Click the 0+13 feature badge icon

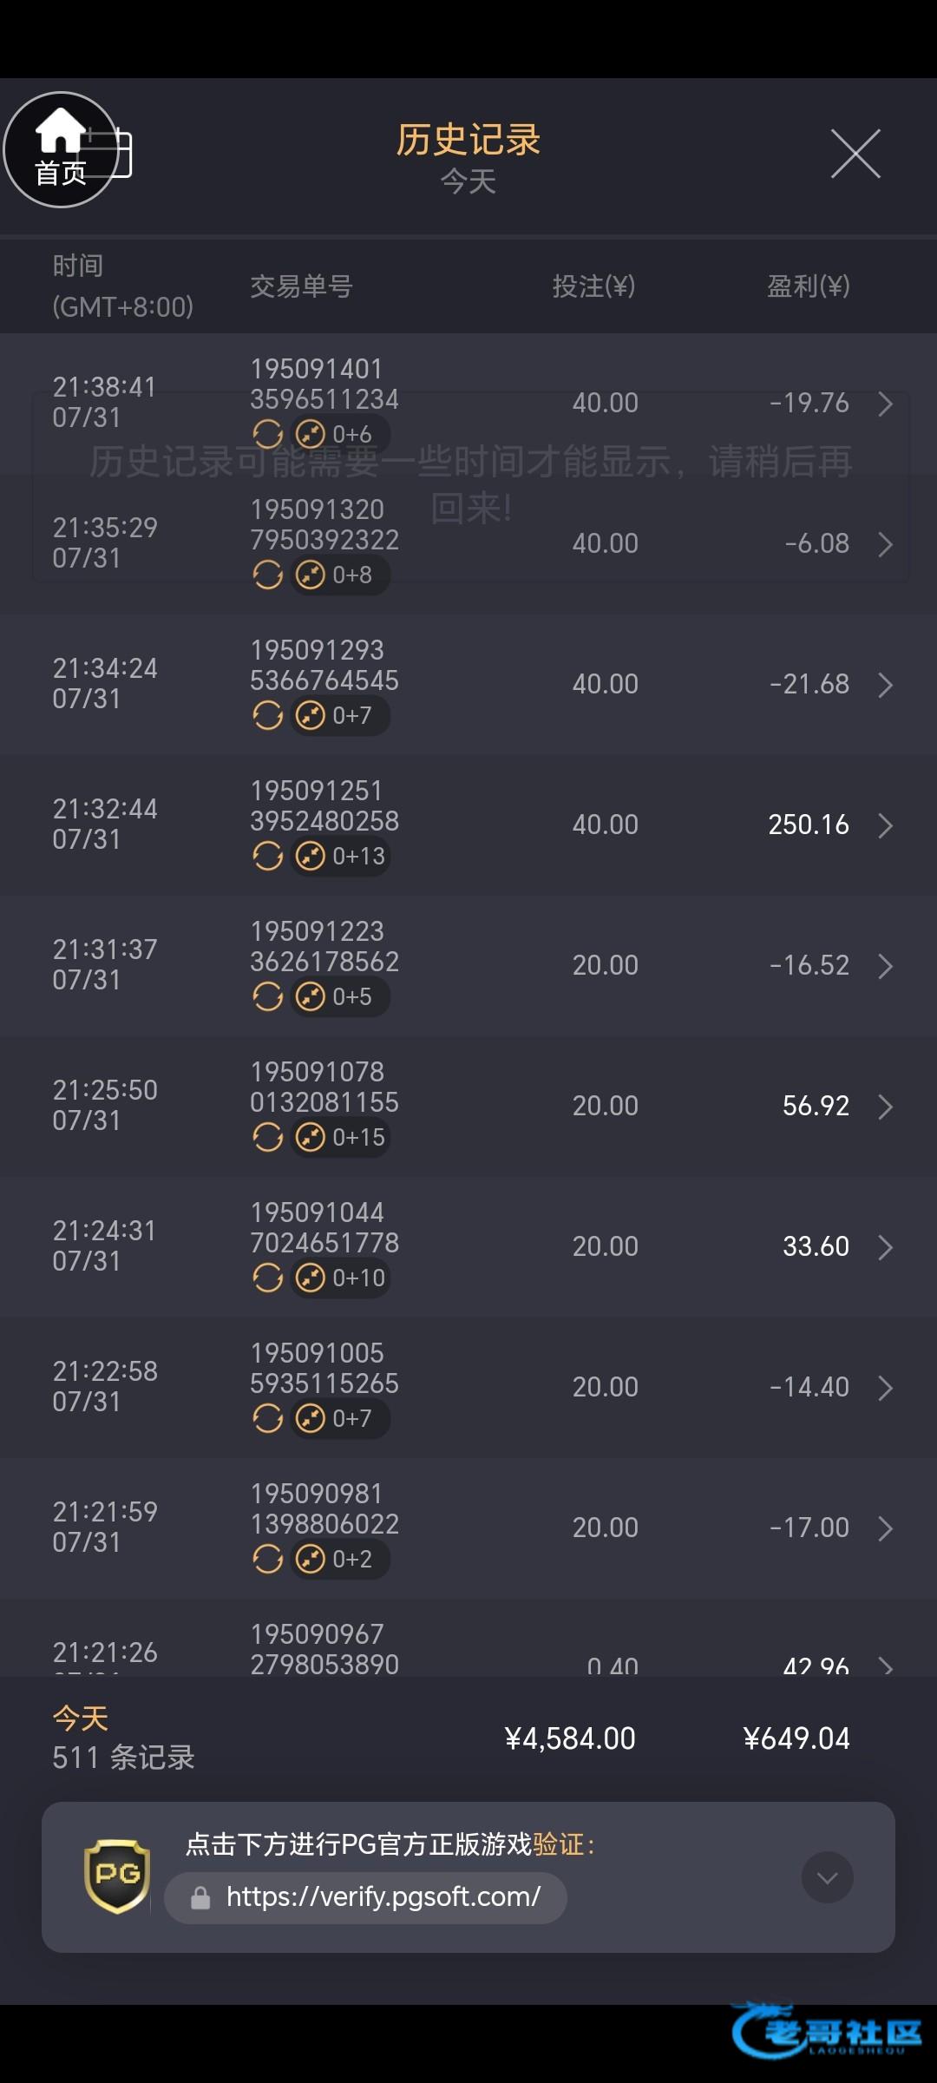coord(311,856)
